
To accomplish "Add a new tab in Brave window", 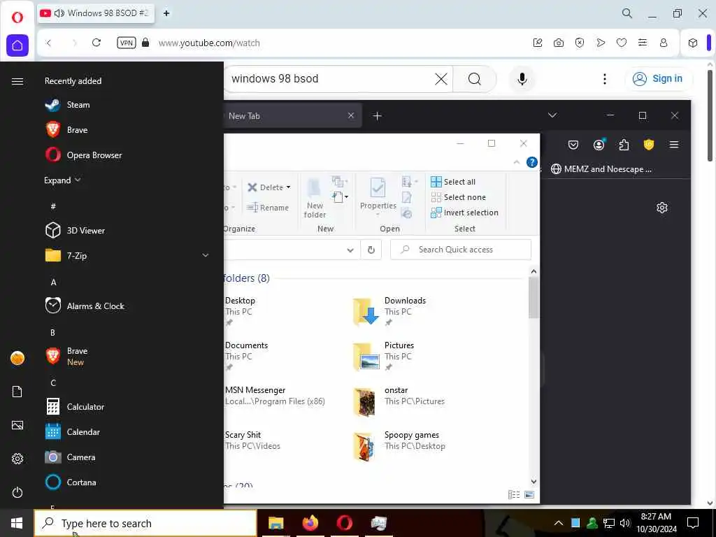I will [x=377, y=116].
